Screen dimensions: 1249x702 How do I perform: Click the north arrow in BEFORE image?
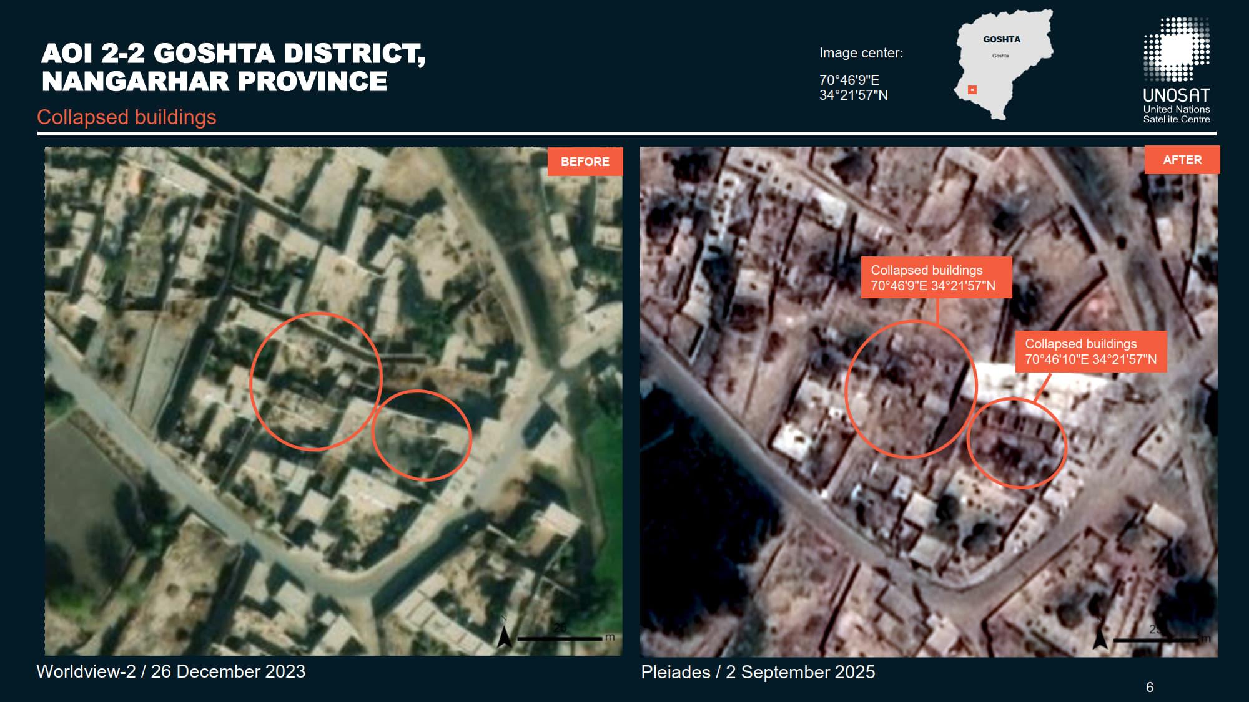point(504,636)
